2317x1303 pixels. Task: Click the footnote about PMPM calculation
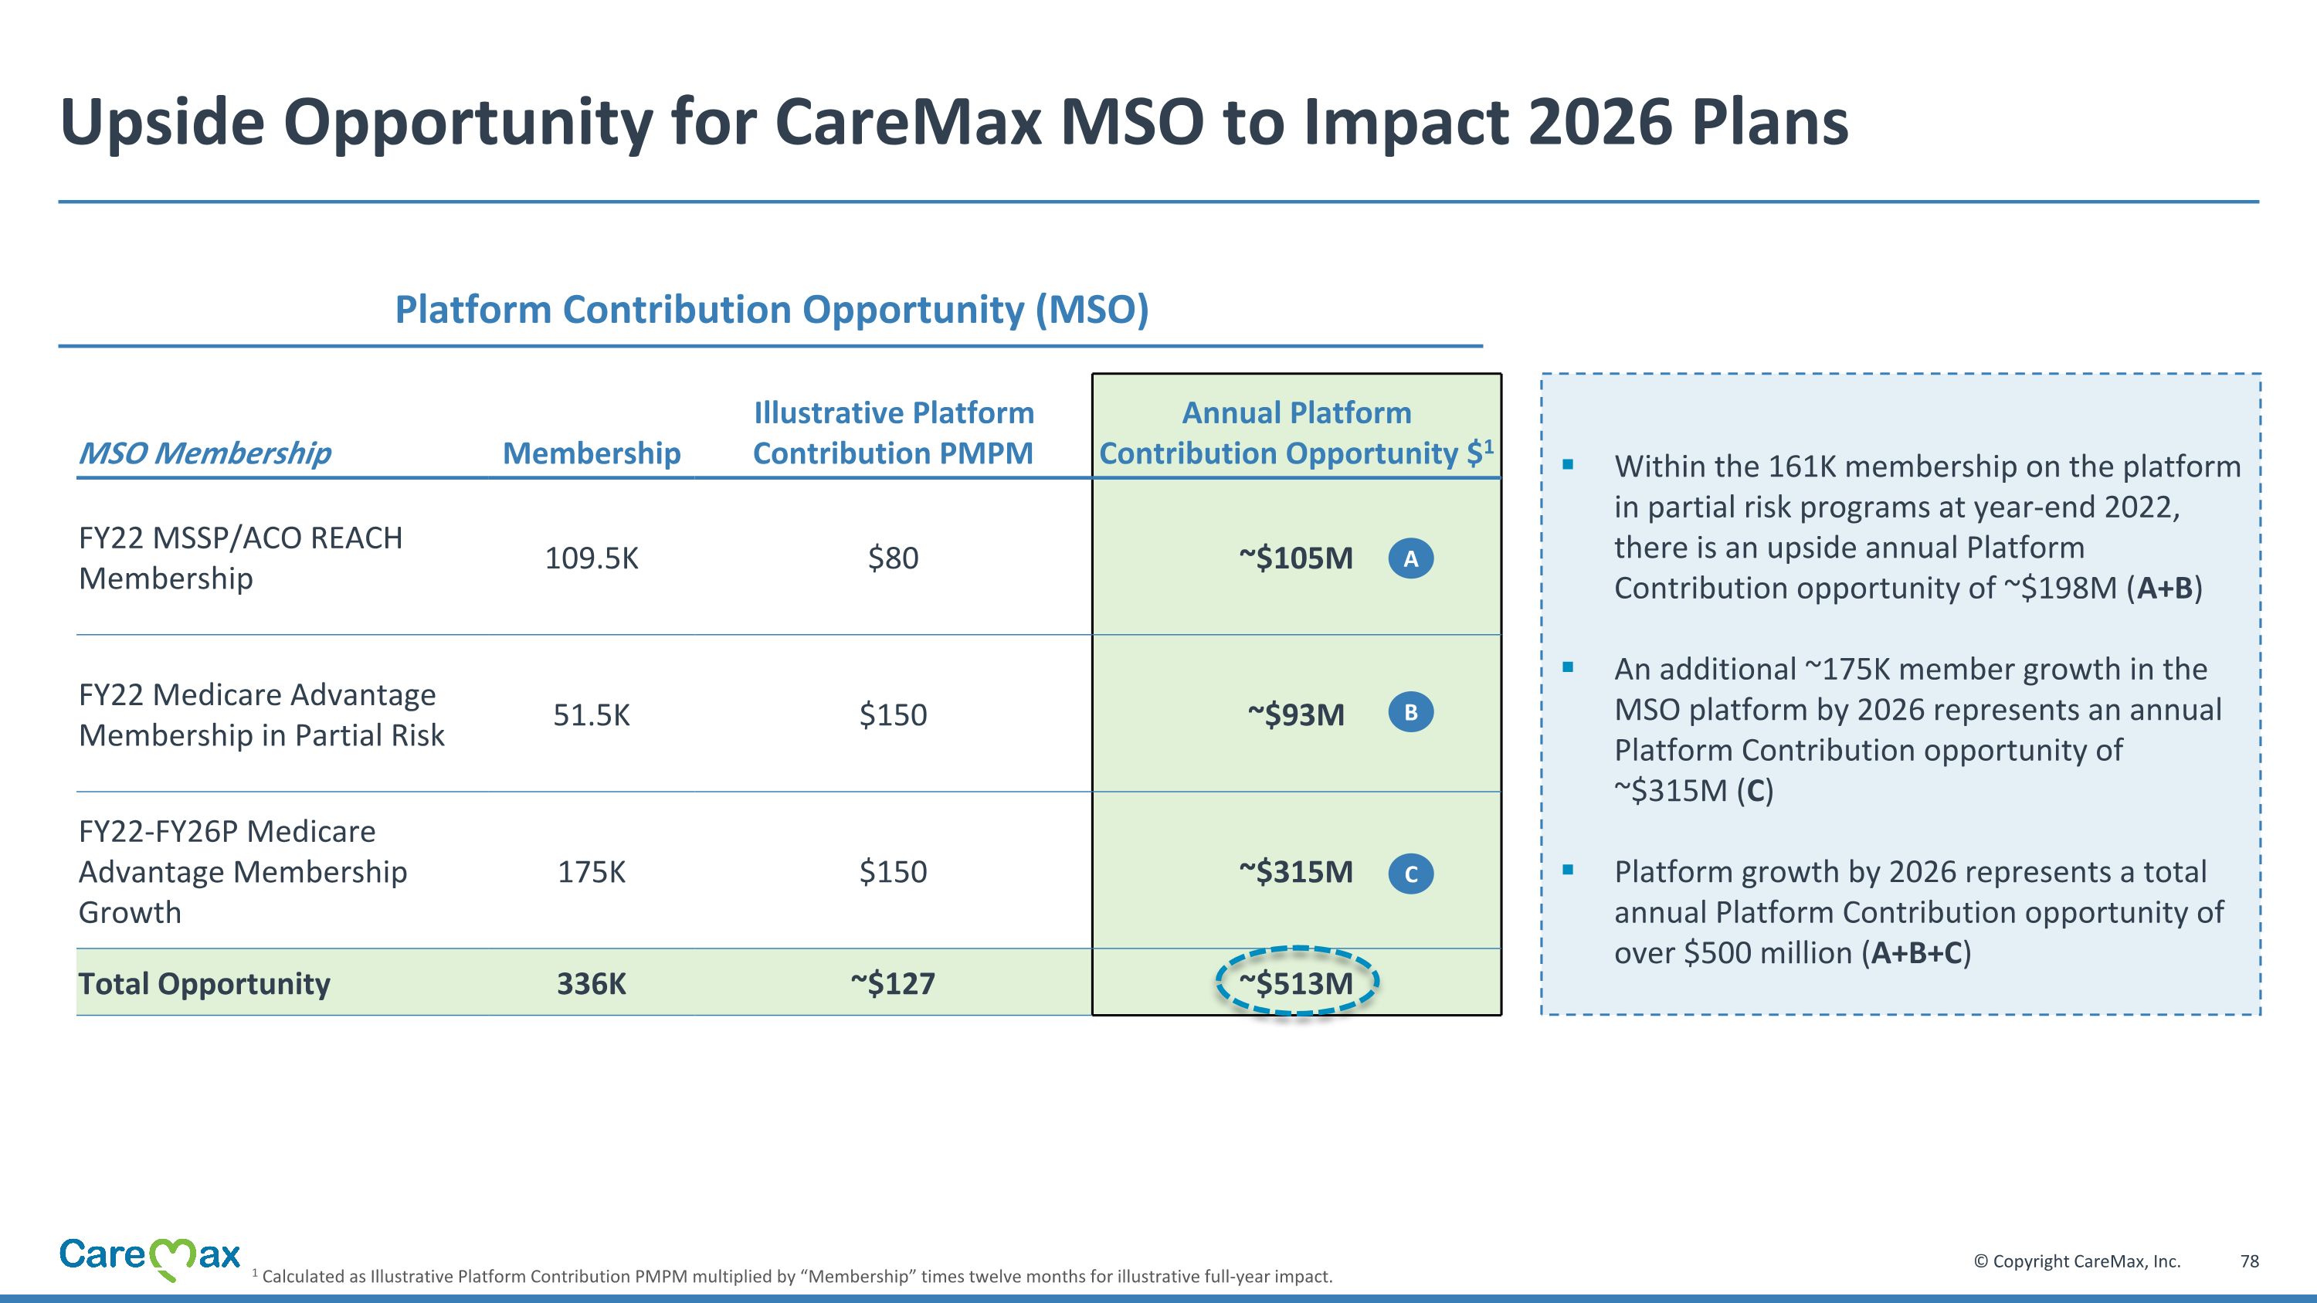(792, 1276)
